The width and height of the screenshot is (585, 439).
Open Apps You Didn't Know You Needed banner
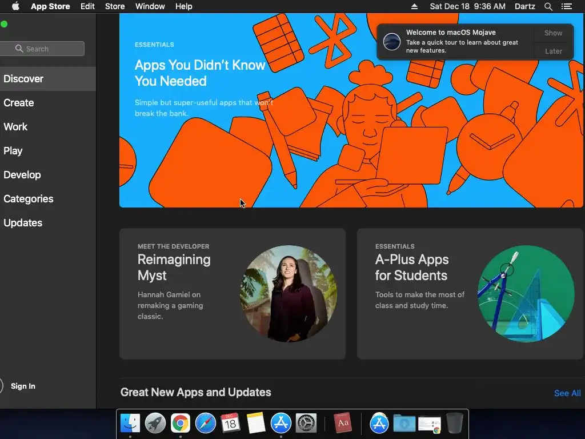coord(351,110)
